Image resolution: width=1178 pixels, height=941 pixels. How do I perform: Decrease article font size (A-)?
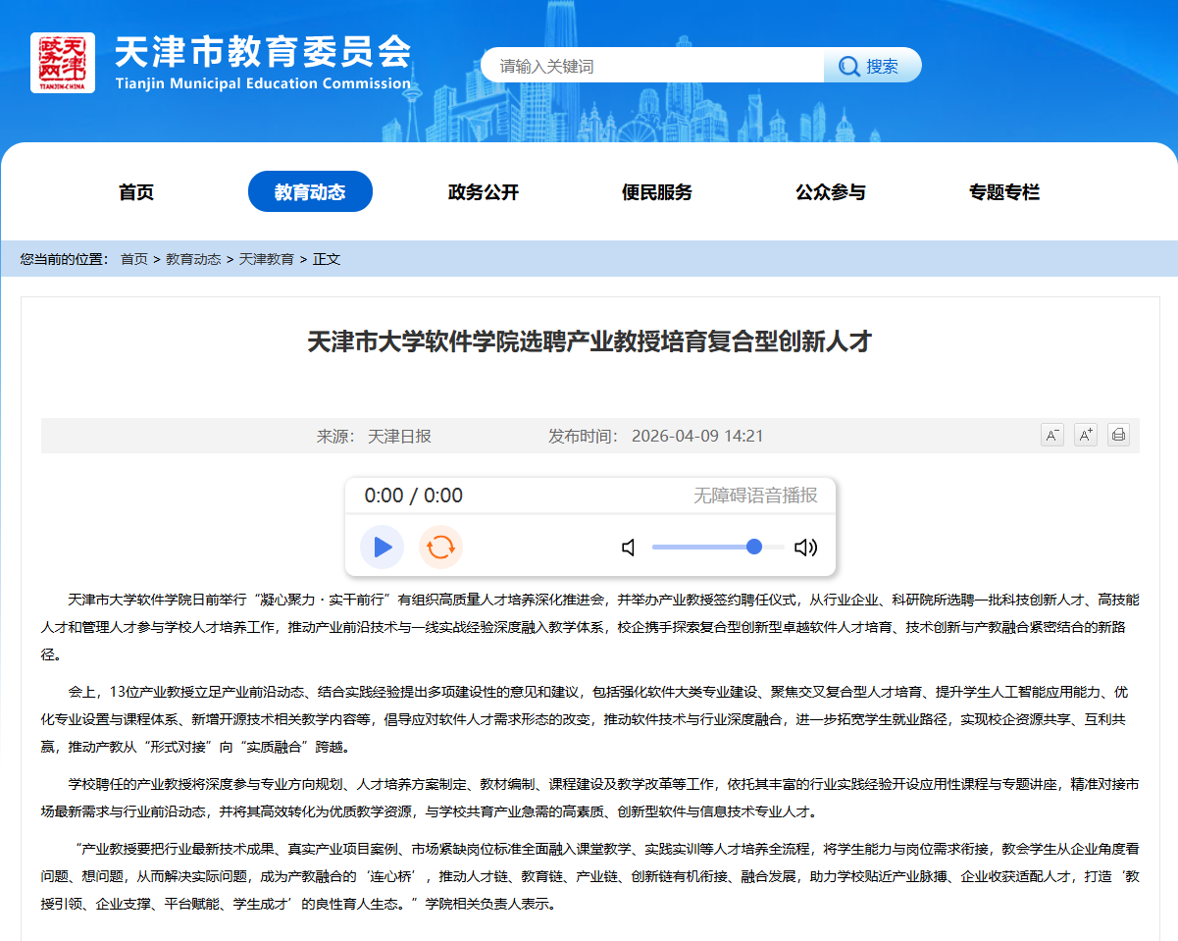tap(1052, 435)
